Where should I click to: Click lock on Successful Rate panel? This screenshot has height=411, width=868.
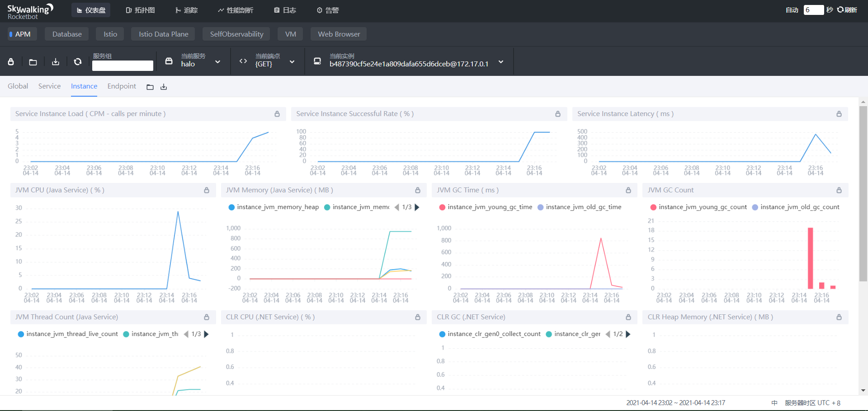(x=558, y=114)
